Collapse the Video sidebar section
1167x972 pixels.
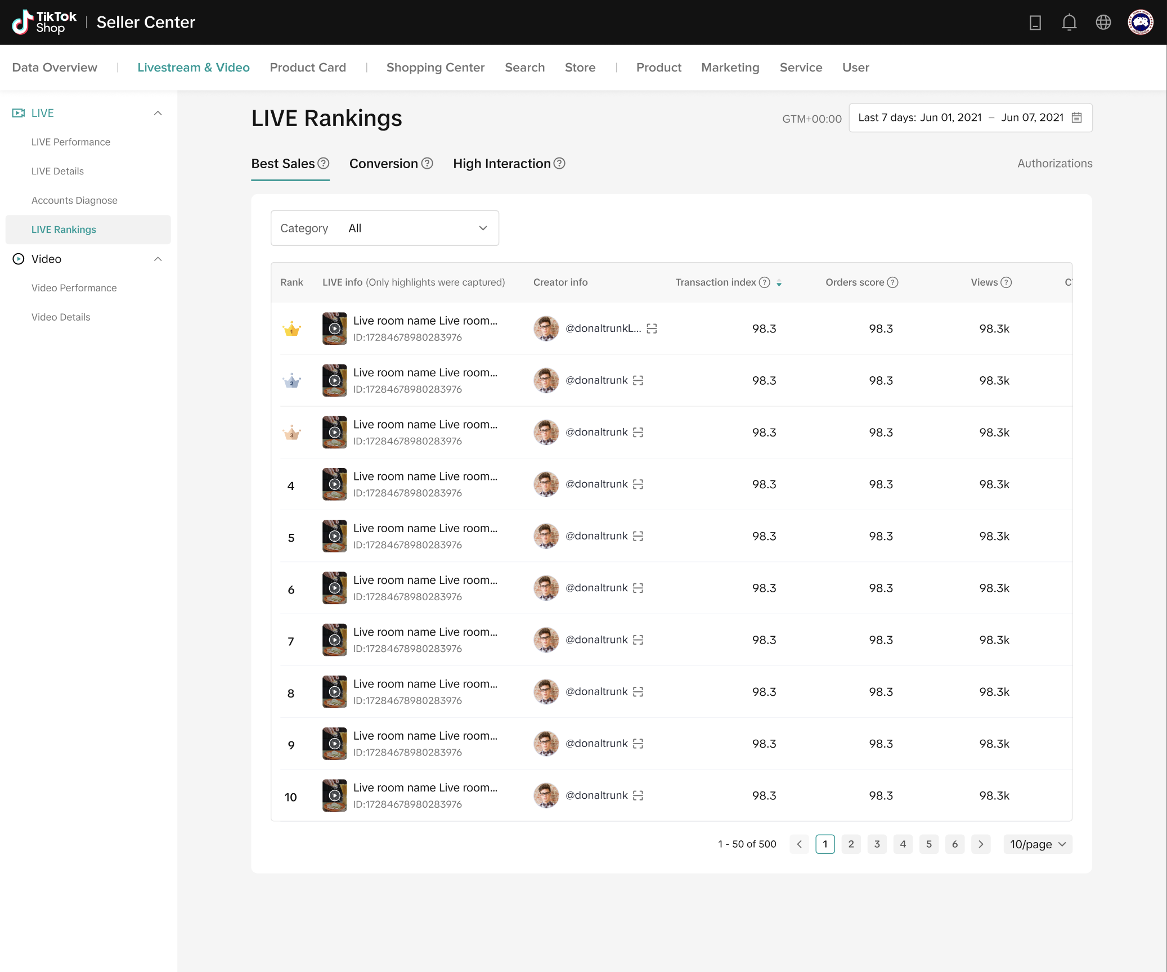pyautogui.click(x=158, y=259)
